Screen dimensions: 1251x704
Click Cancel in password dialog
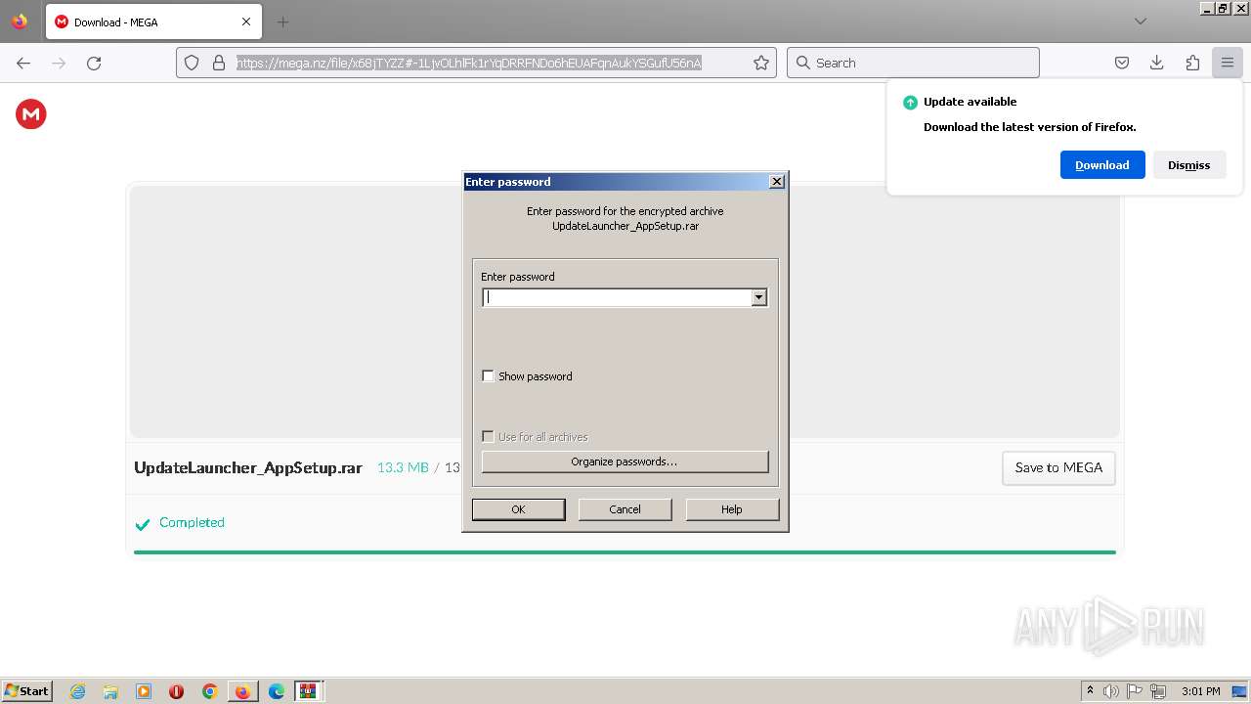coord(625,509)
